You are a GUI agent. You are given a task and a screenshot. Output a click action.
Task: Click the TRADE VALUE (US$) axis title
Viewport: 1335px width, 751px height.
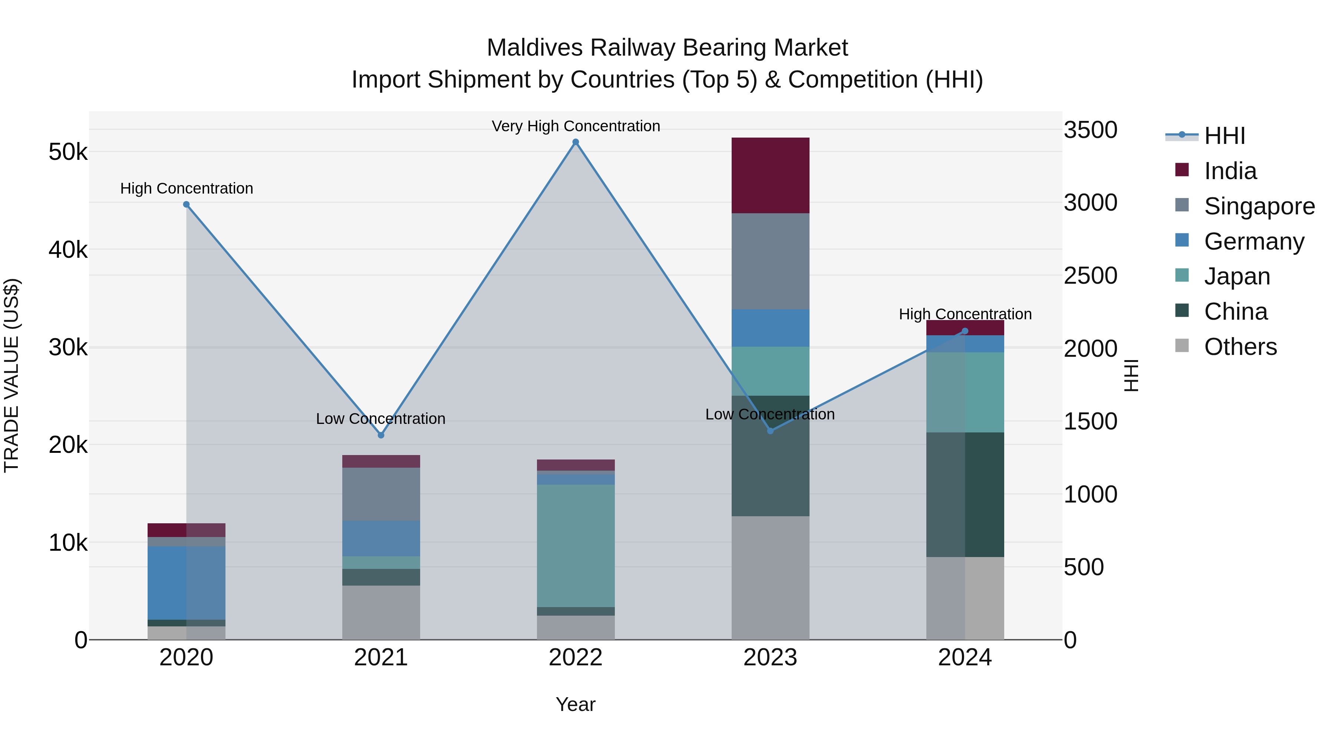(x=11, y=375)
